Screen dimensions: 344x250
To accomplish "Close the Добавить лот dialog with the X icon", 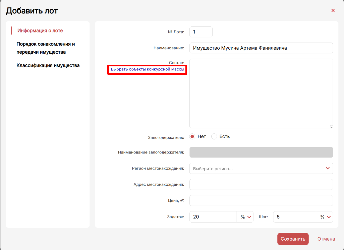I will 333,11.
